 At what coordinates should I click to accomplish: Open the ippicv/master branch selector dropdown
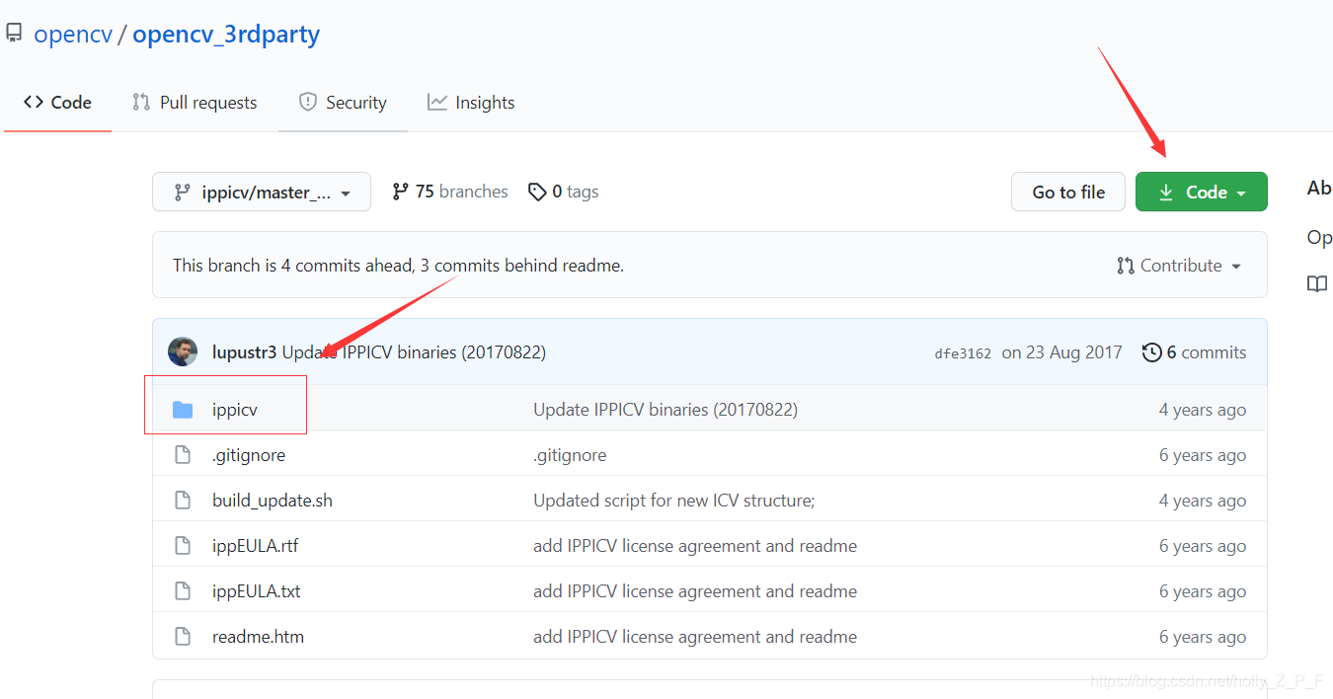pos(262,192)
